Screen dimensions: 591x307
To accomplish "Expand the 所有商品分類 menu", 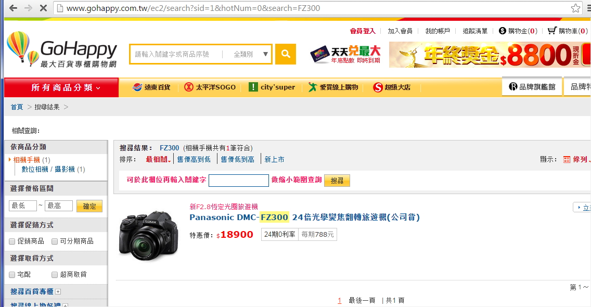I will coord(61,87).
